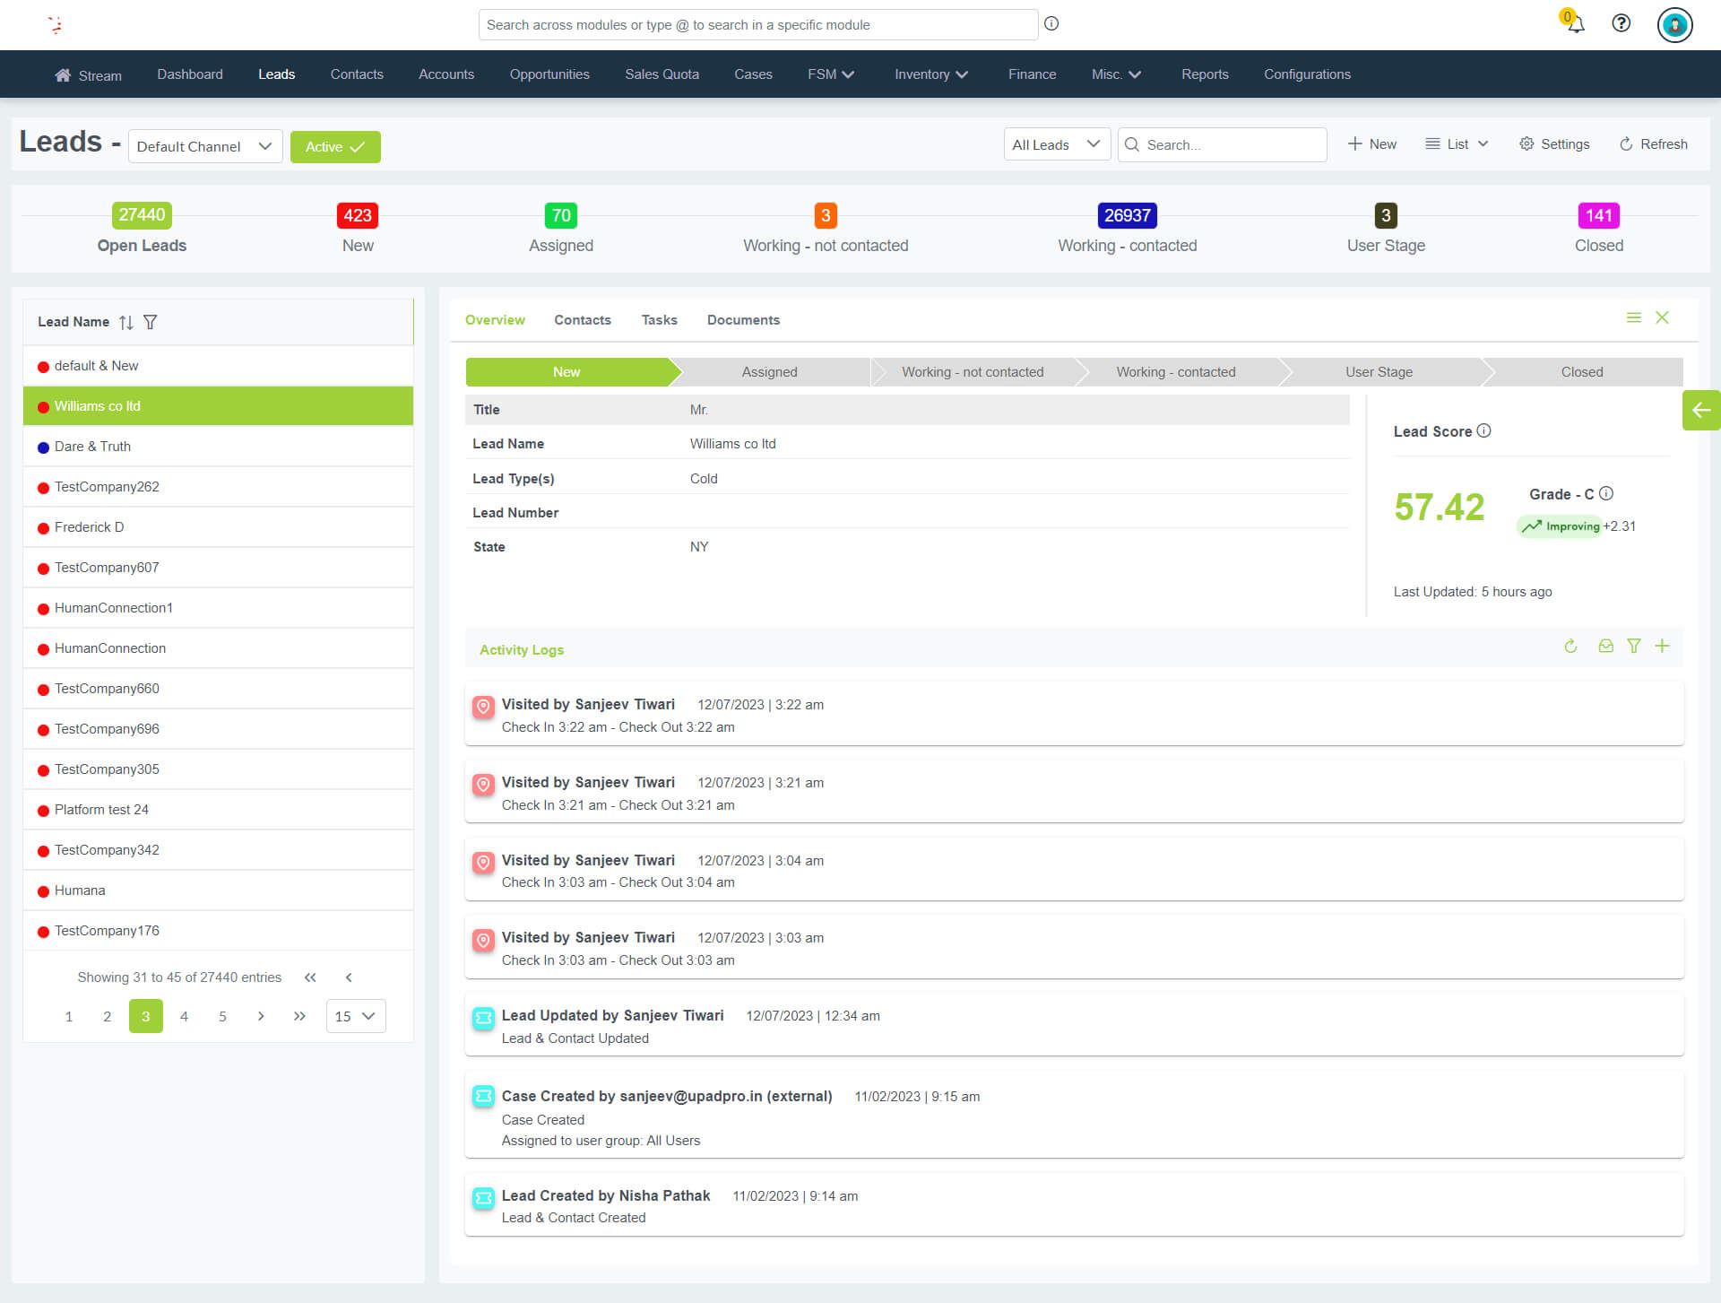Click the New button to create a lead
Viewport: 1721px width, 1303px height.
coord(1371,143)
